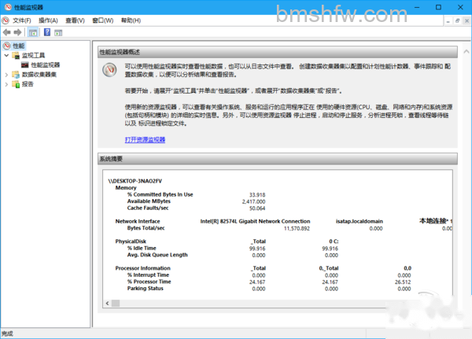Click the Bytes Total/sec counter label
The height and width of the screenshot is (339, 472).
click(x=146, y=228)
